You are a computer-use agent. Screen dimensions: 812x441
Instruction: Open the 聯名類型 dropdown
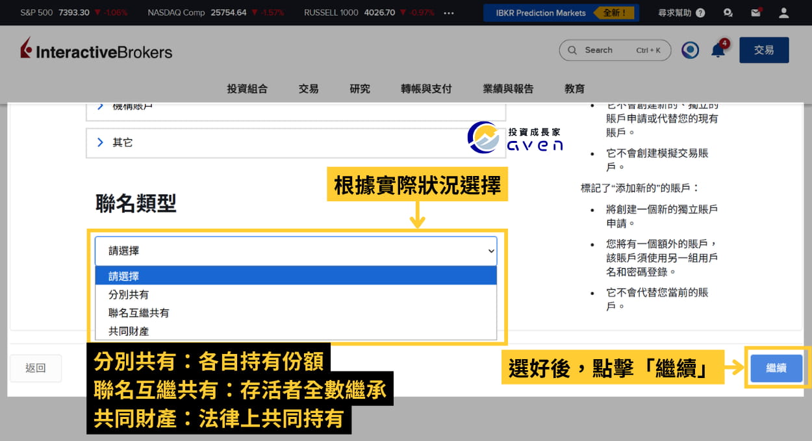click(296, 251)
